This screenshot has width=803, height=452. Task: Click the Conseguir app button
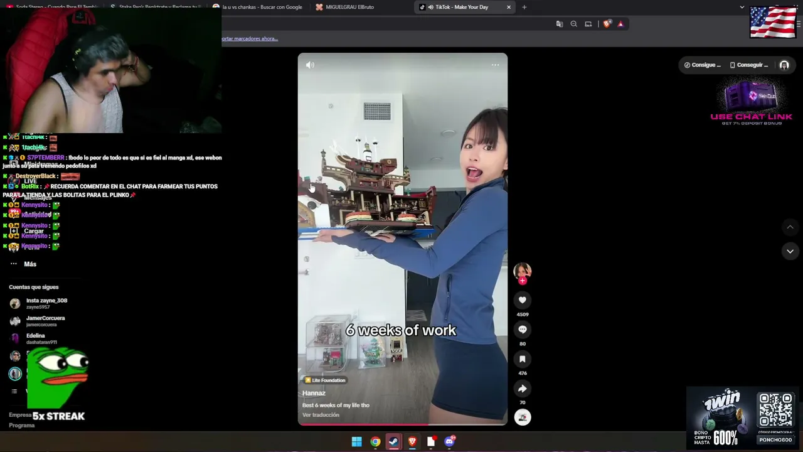pyautogui.click(x=749, y=65)
